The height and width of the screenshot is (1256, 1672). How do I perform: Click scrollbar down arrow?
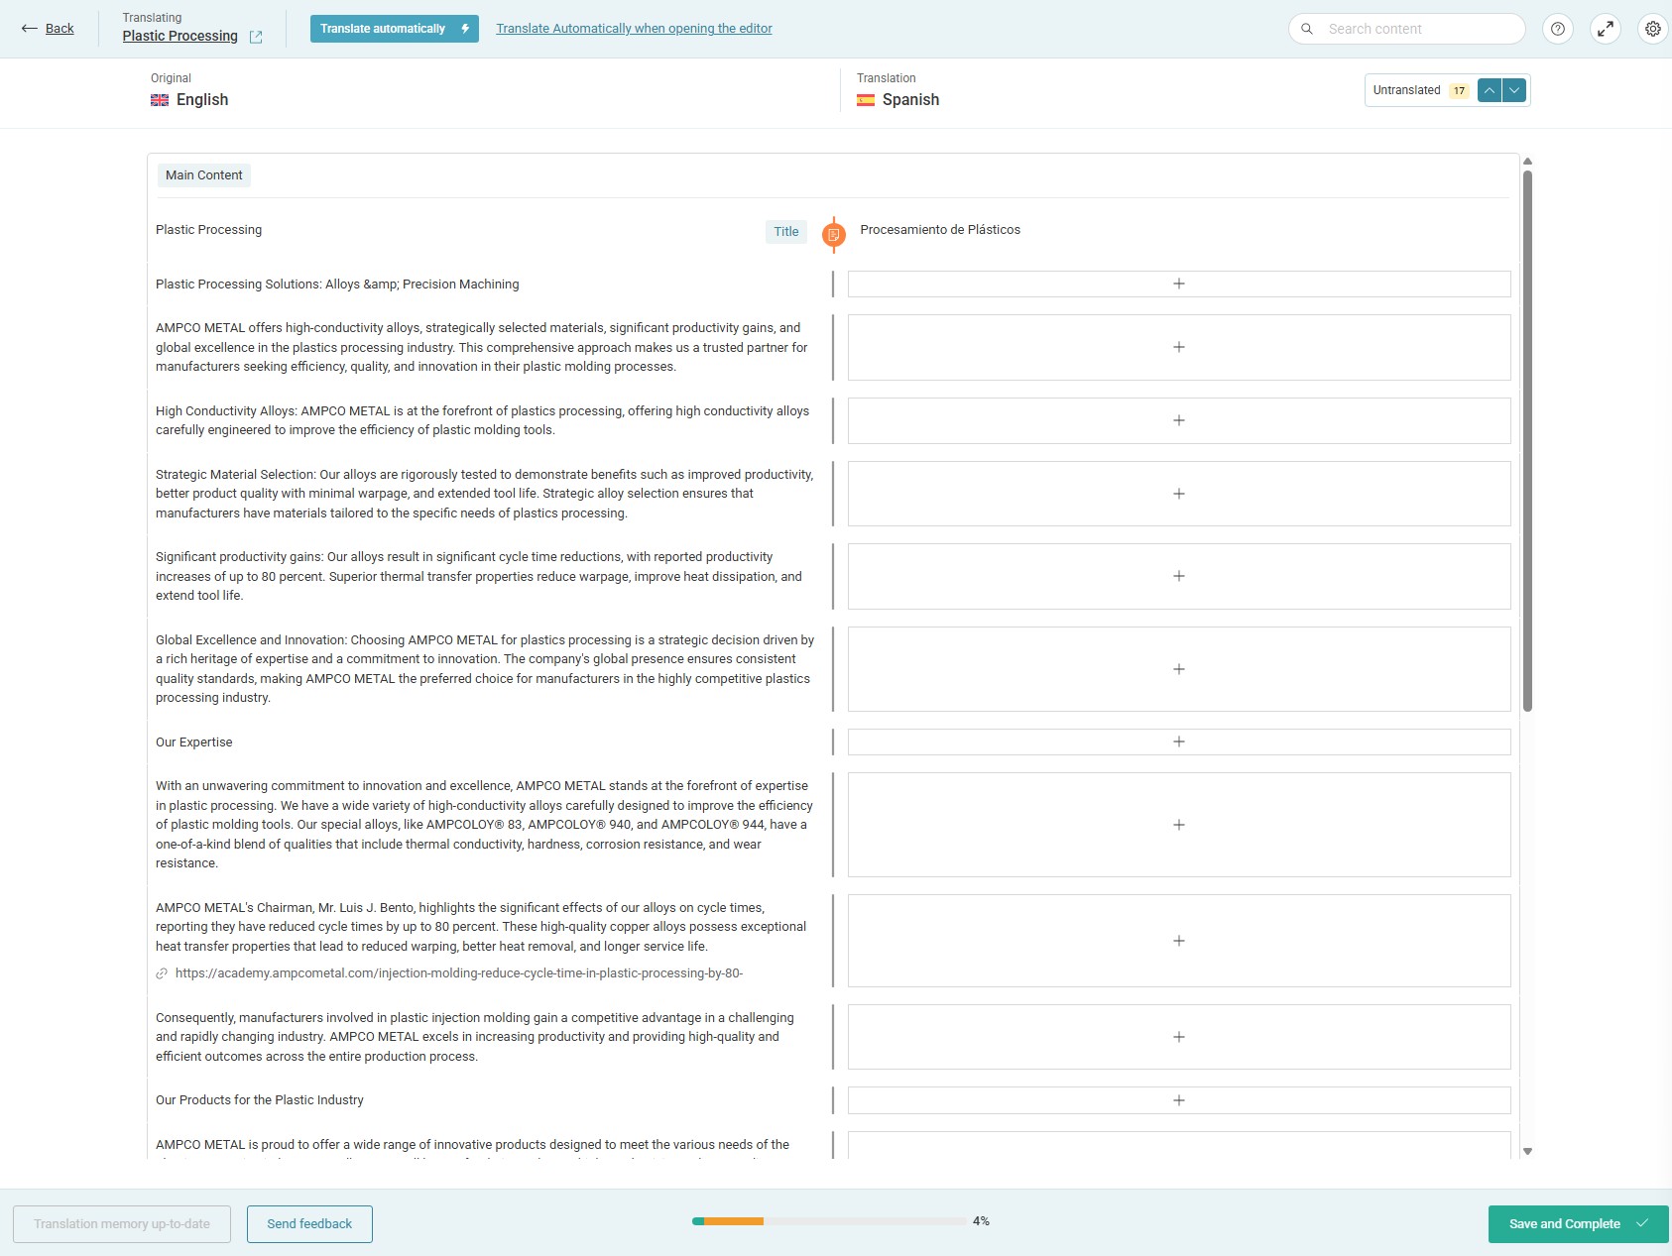pyautogui.click(x=1528, y=1151)
